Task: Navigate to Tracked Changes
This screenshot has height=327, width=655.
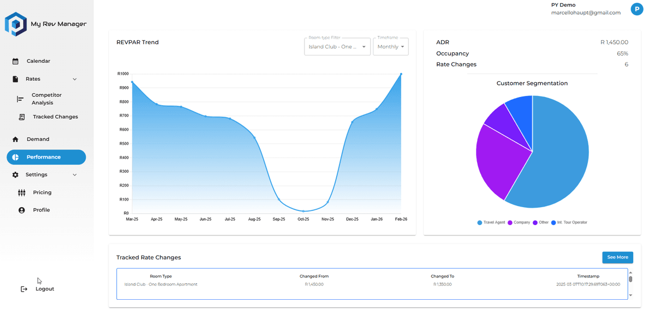Action: 55,117
